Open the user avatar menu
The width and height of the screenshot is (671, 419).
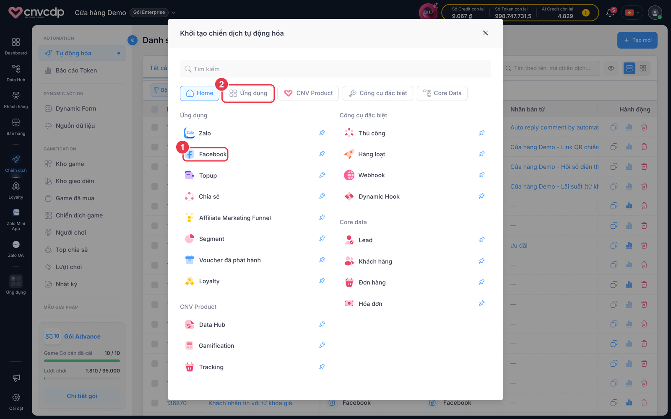tap(655, 13)
